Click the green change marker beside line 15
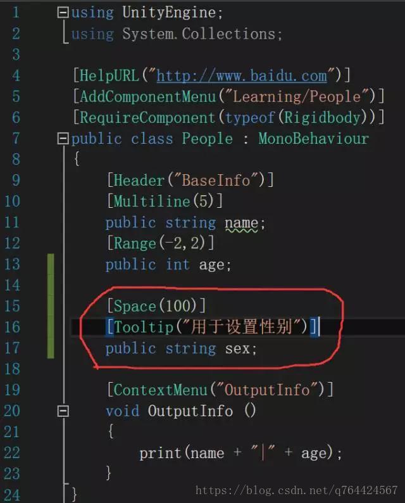The height and width of the screenshot is (503, 405). click(51, 306)
